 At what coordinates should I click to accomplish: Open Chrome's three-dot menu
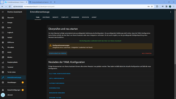tap(174, 7)
